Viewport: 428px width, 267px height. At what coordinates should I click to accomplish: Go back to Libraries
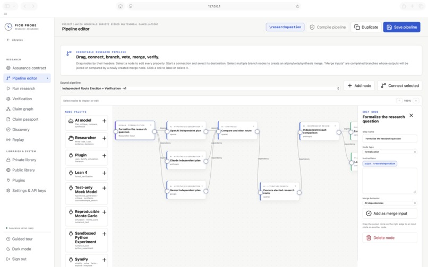(x=15, y=40)
